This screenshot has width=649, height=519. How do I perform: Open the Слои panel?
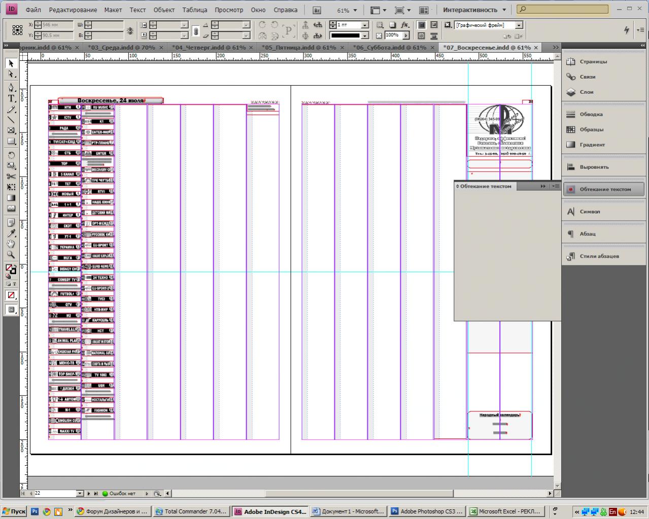click(x=604, y=92)
